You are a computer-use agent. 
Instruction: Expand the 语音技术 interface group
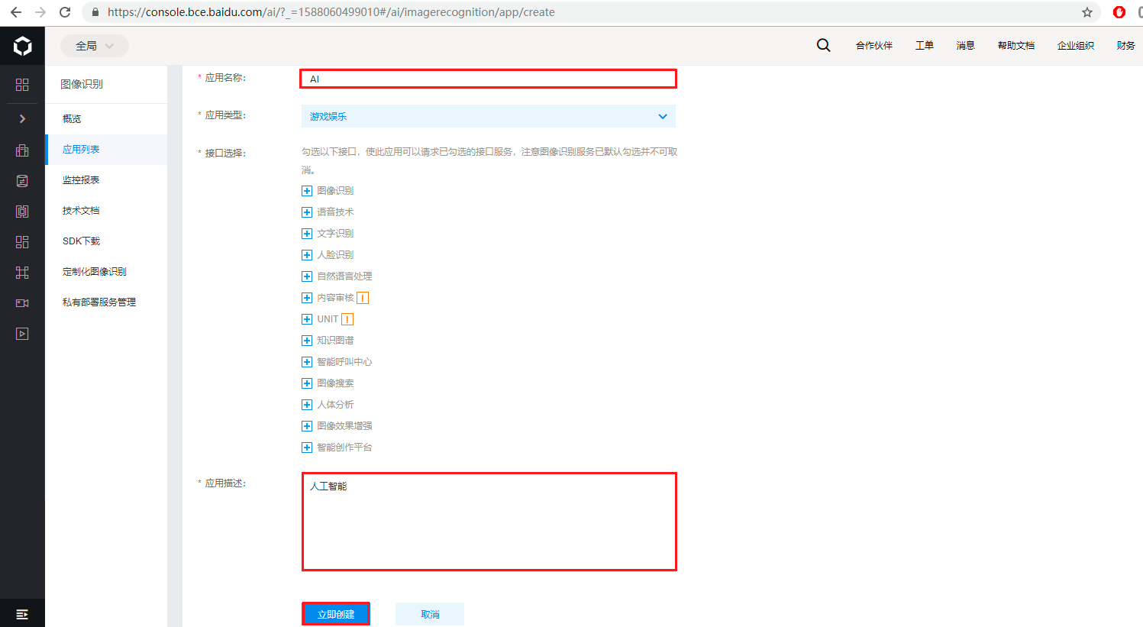tap(307, 212)
